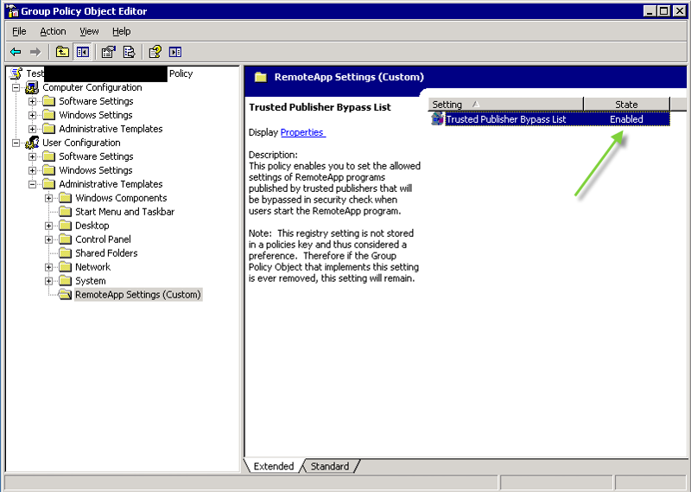Expand the Control Panel node
Screen dimensions: 691x492
48,240
